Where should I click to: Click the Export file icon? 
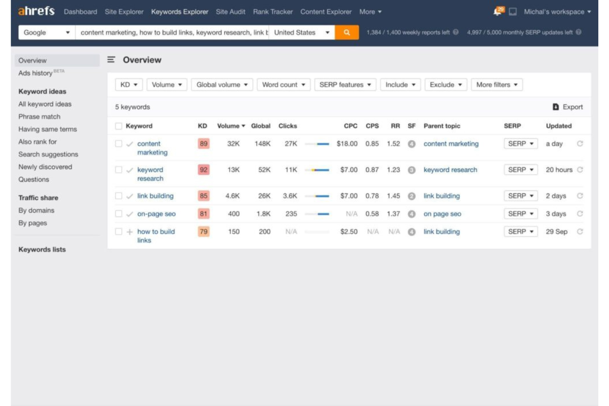[x=556, y=107]
